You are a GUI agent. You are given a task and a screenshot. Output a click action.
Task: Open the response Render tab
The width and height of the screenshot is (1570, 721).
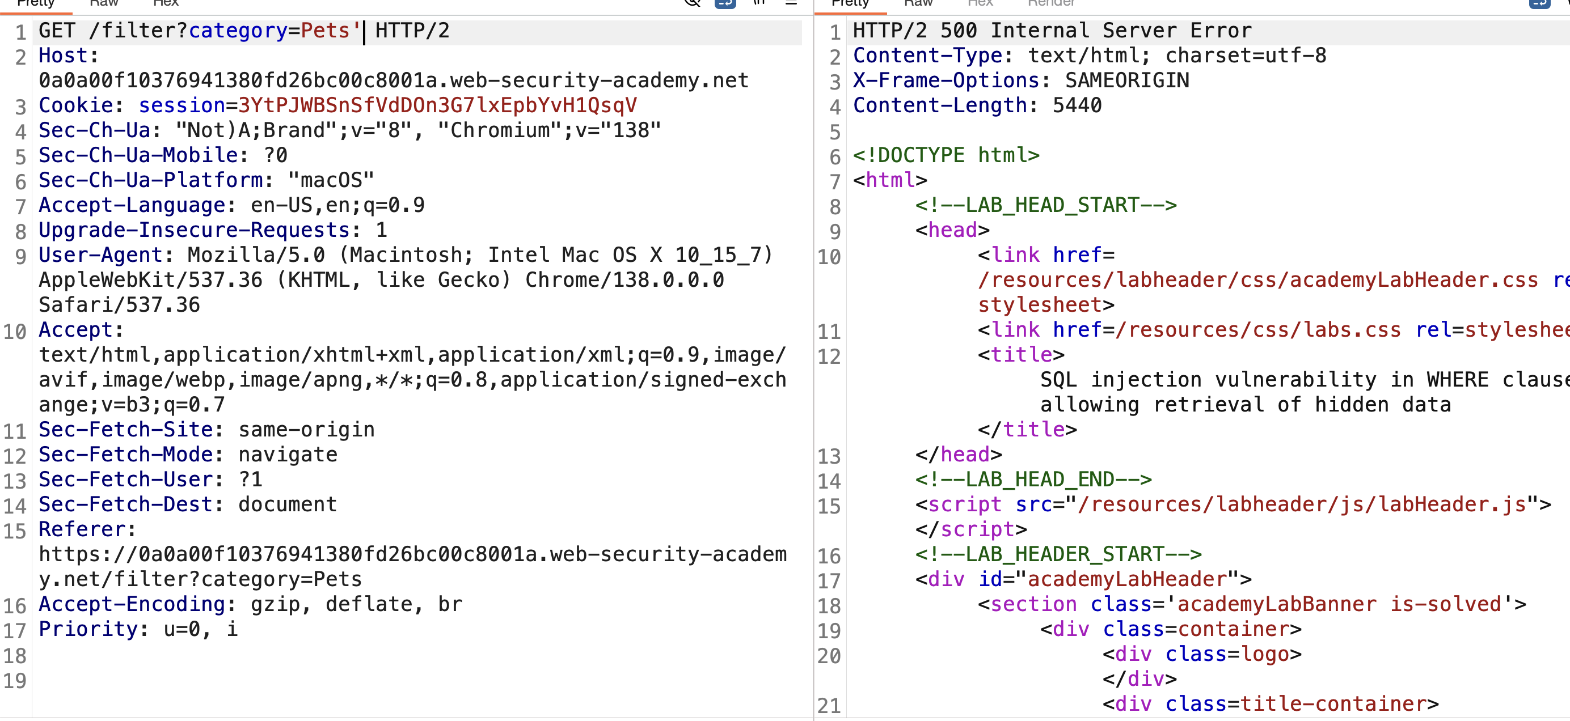1050,3
